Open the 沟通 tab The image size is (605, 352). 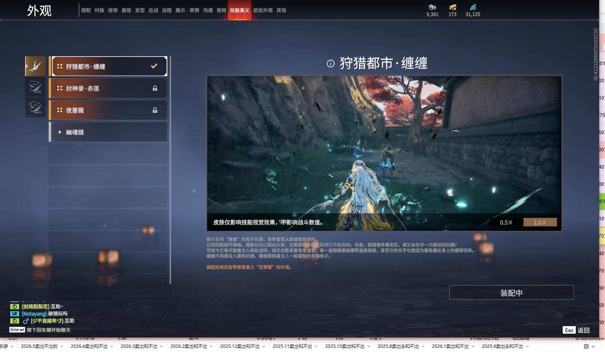(x=208, y=10)
